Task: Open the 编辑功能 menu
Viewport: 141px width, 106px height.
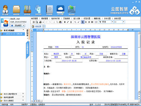Action: tap(97, 18)
